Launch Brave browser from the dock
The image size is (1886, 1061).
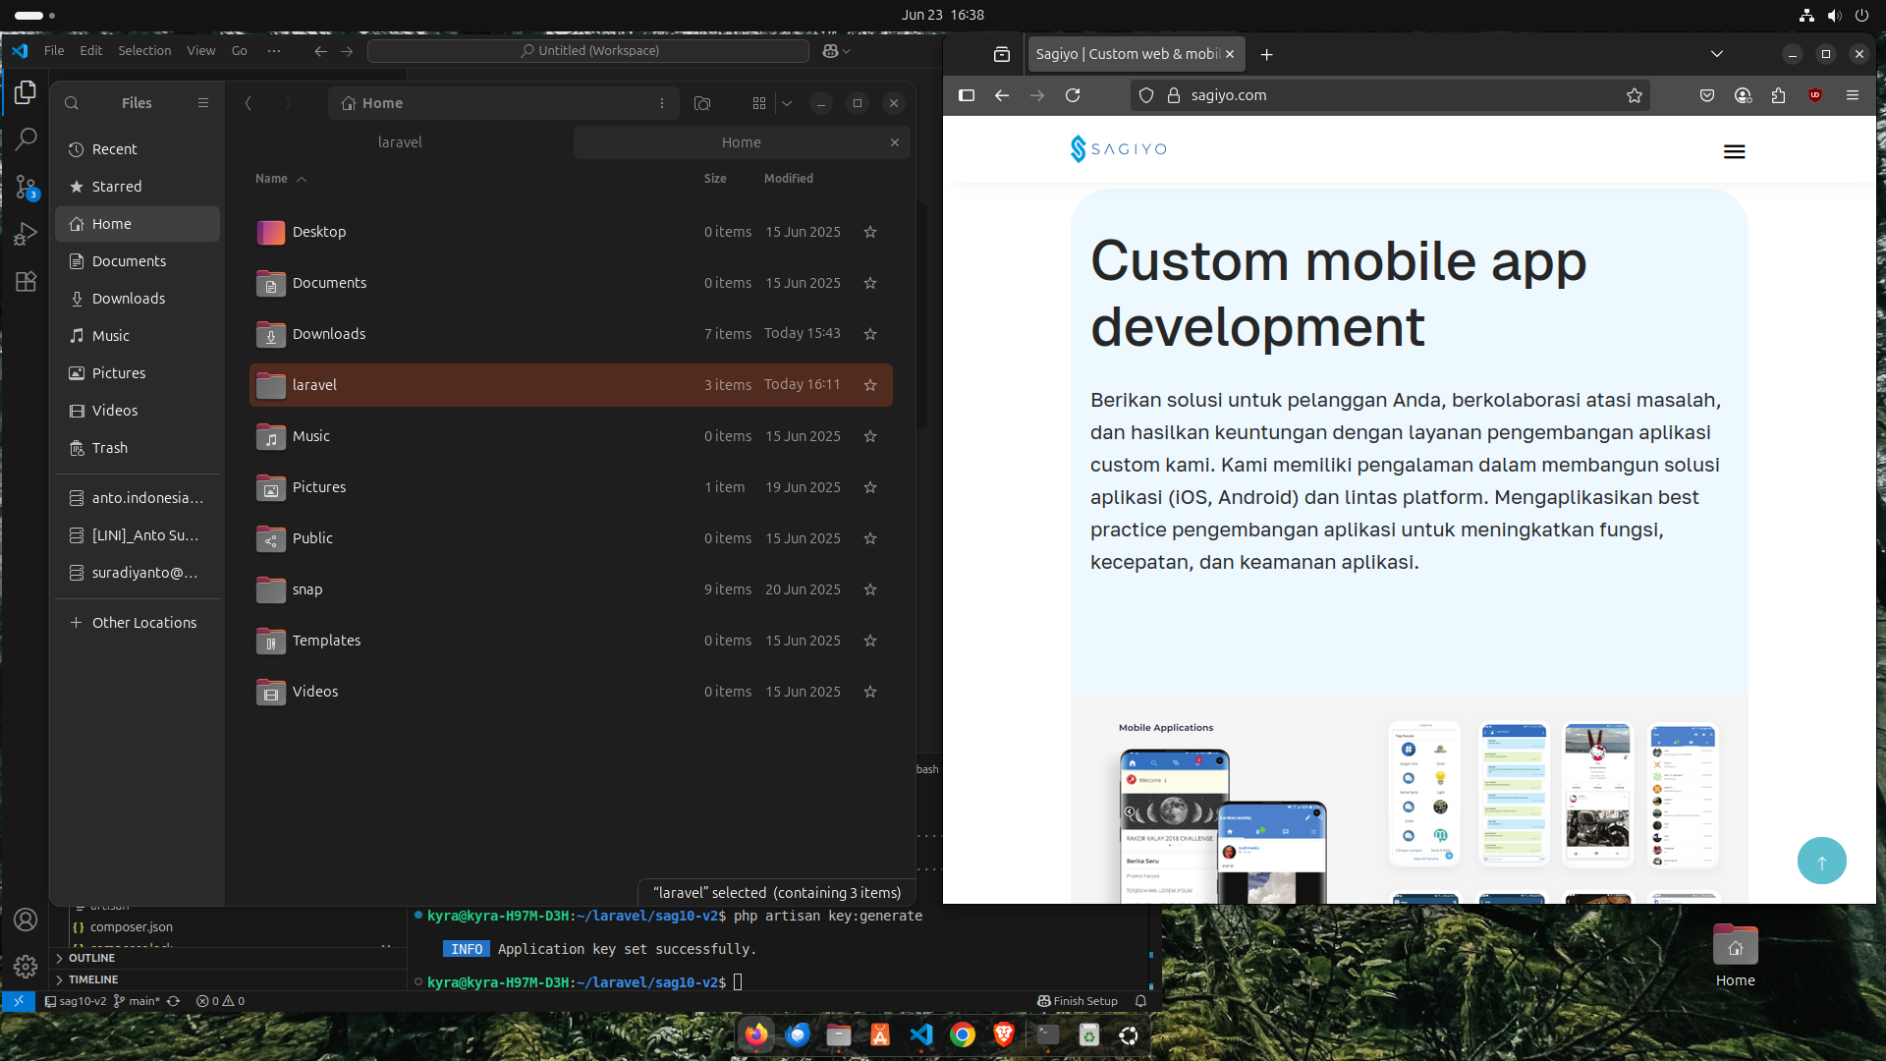1004,1034
